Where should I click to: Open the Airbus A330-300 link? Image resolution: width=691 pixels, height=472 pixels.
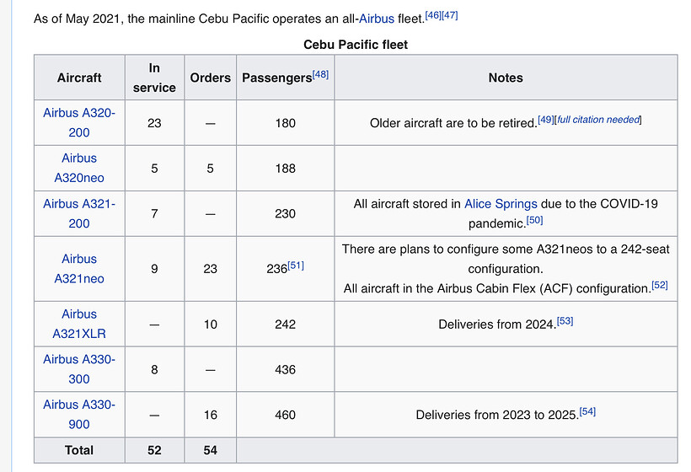click(79, 369)
